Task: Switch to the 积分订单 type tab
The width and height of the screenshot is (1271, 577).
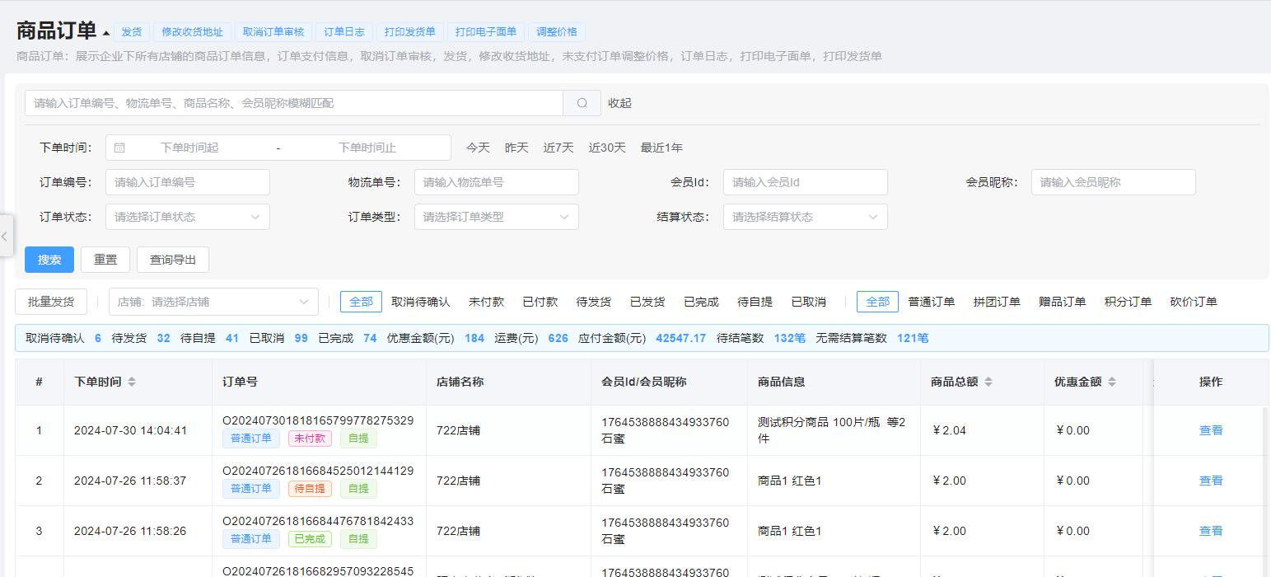Action: [x=1128, y=302]
